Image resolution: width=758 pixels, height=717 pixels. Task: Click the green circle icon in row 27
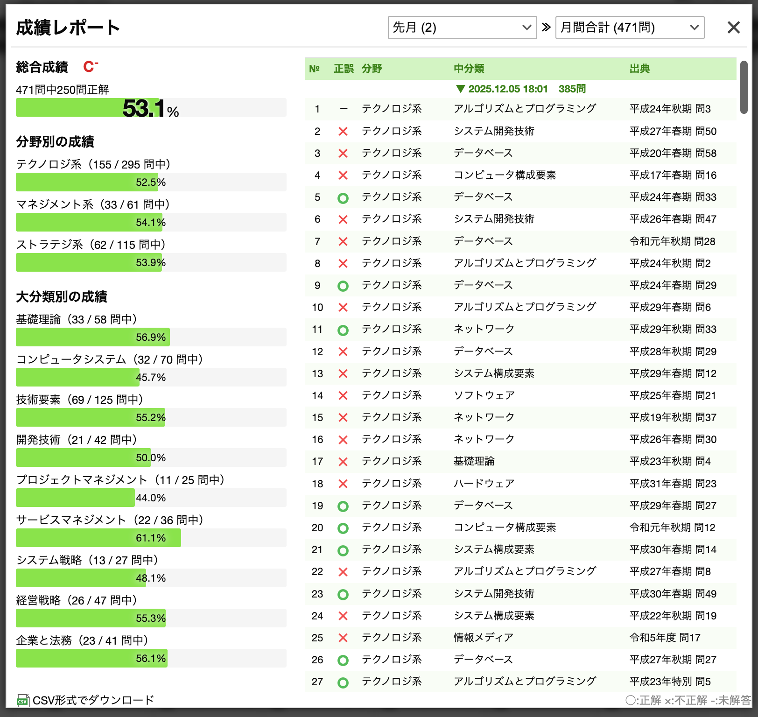coord(343,682)
